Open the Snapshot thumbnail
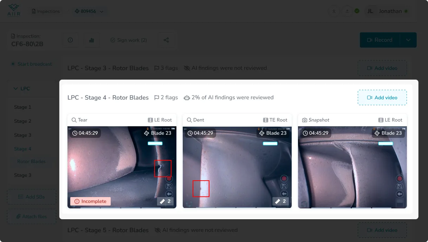 [x=352, y=167]
